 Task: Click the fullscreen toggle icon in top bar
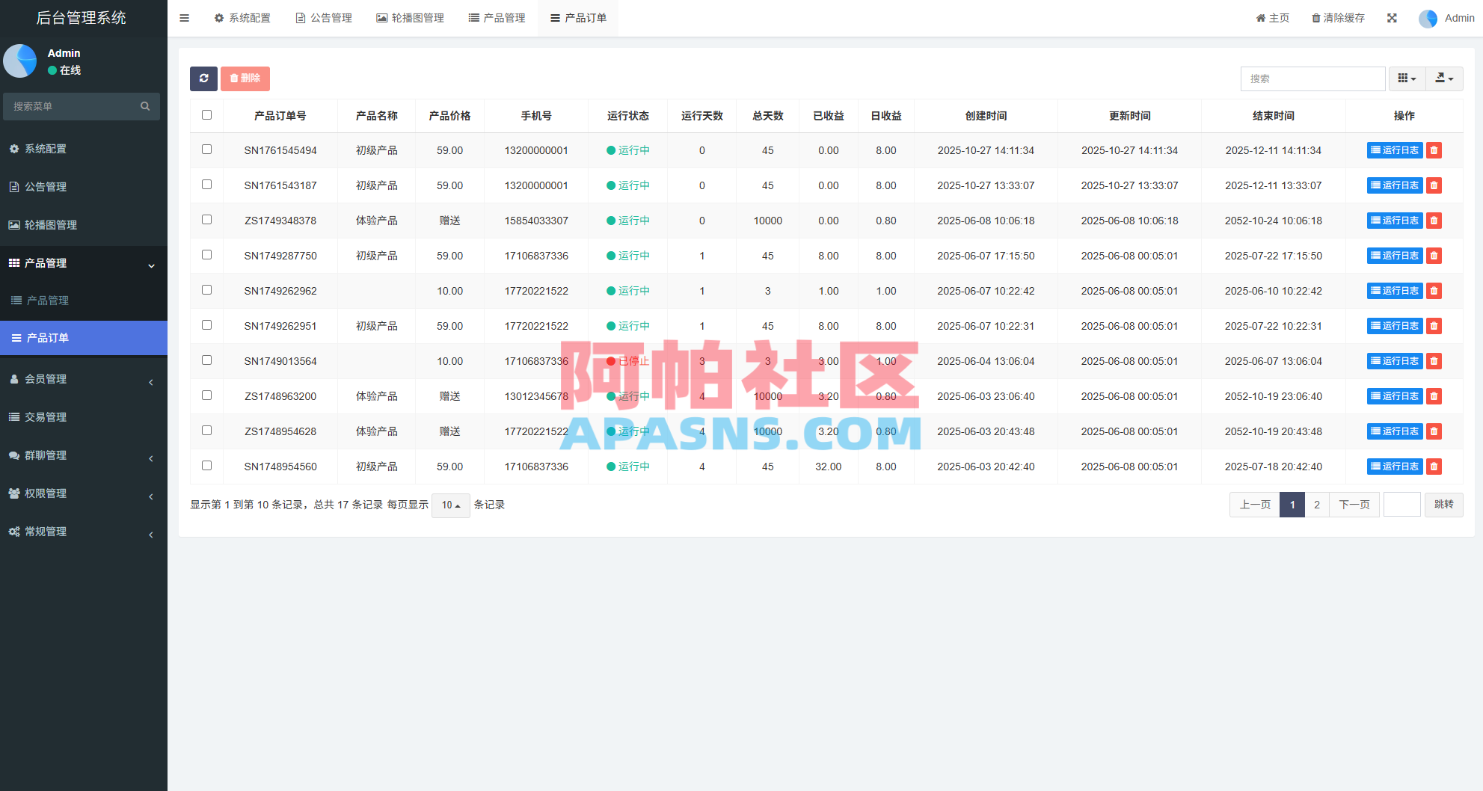1391,17
